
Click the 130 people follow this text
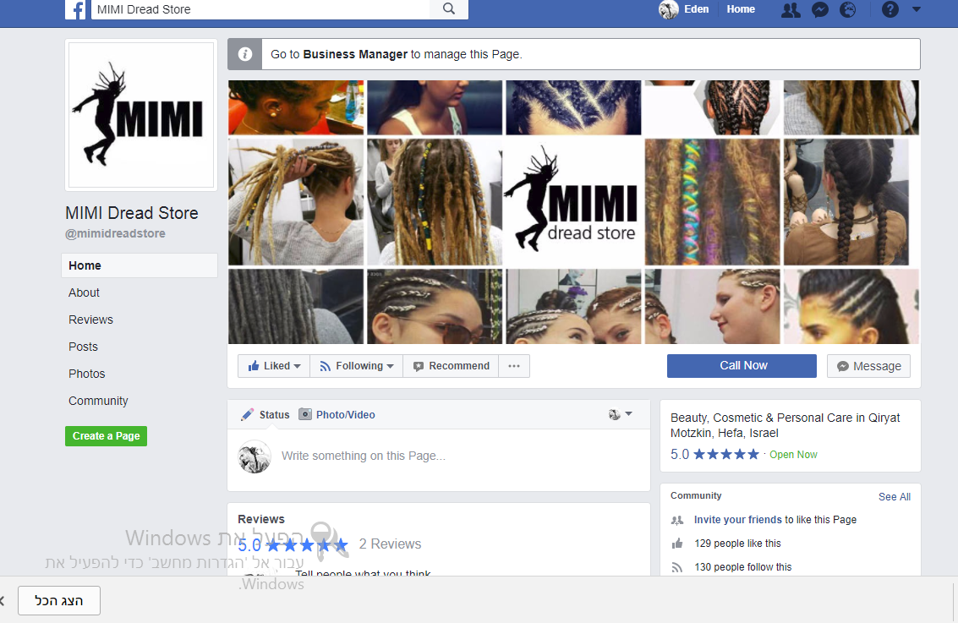(743, 567)
